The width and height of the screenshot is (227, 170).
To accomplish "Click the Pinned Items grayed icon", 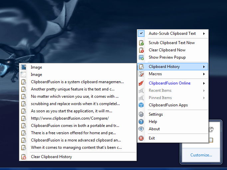I will (141, 98).
